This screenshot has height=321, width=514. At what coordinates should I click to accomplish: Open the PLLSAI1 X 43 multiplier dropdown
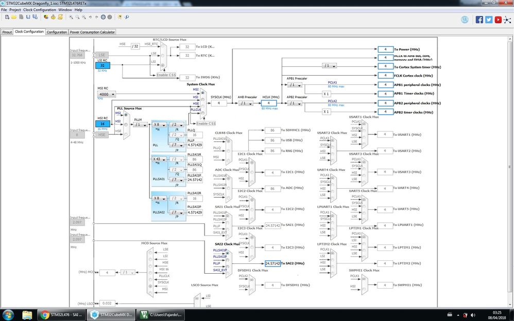point(160,159)
